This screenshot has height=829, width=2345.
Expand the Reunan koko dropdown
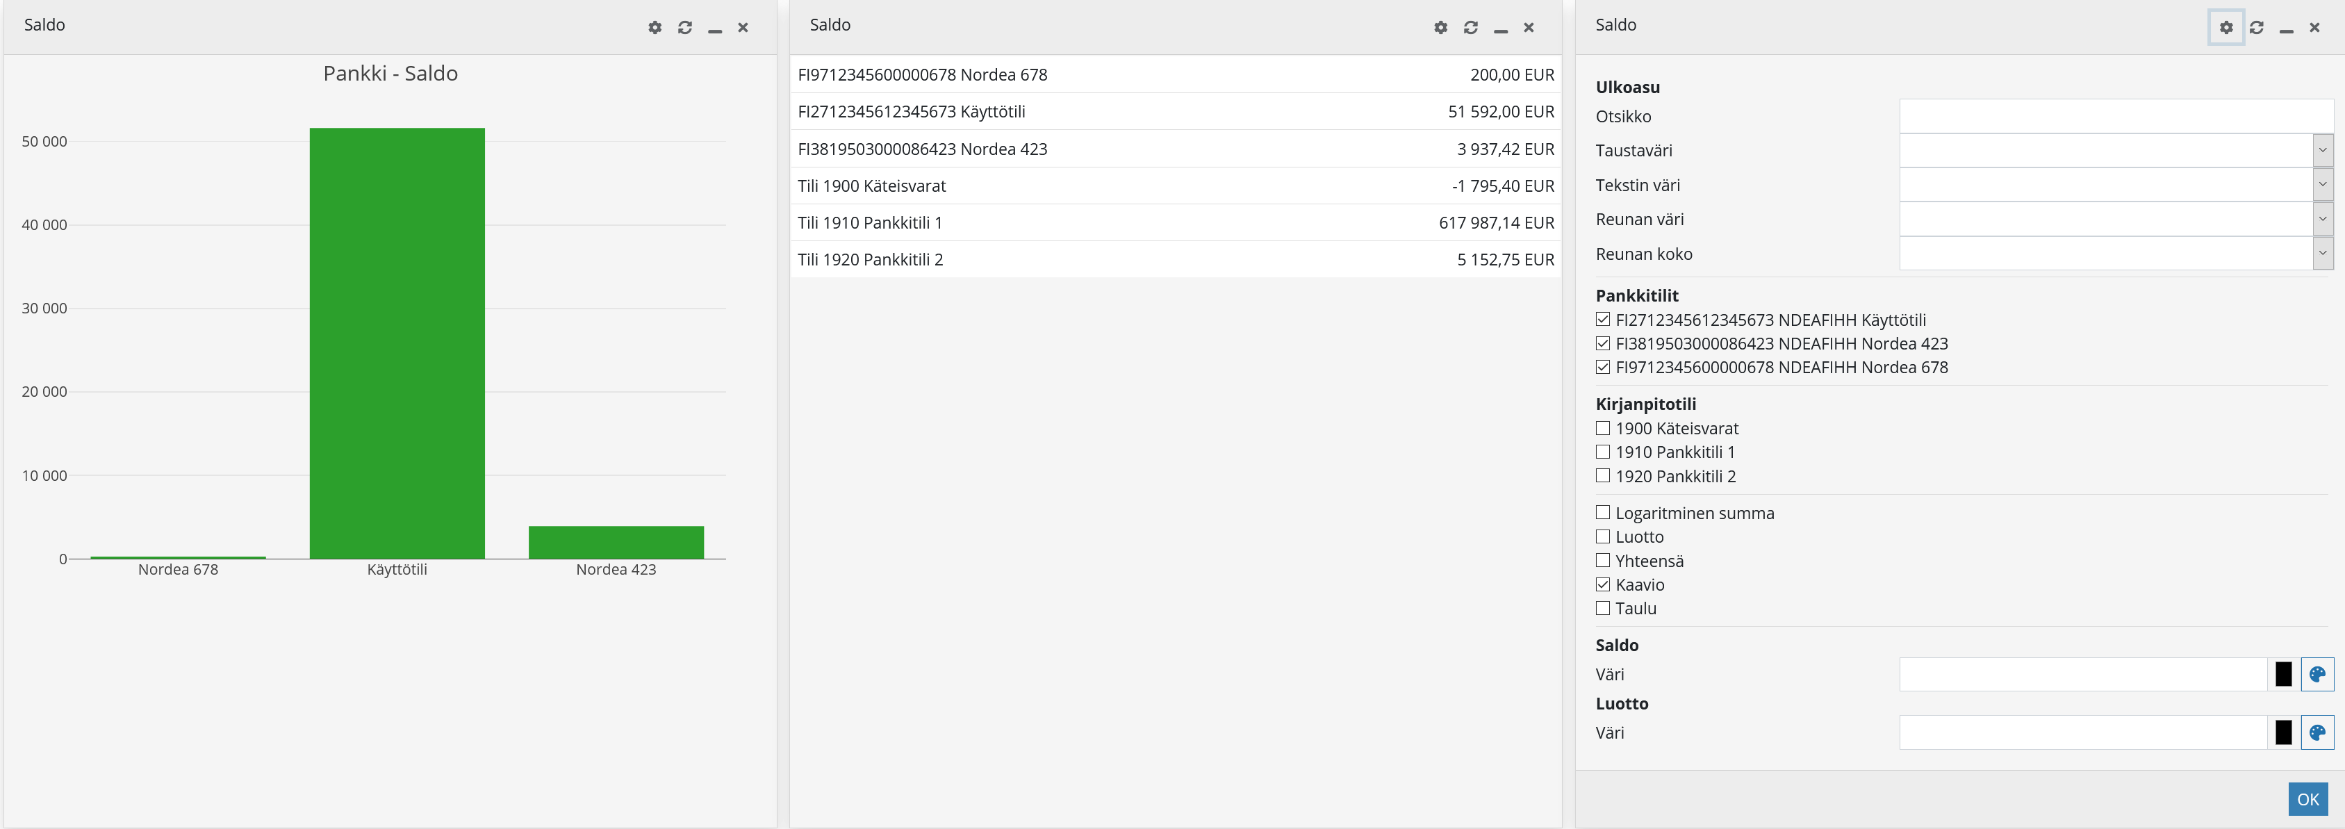tap(2322, 254)
